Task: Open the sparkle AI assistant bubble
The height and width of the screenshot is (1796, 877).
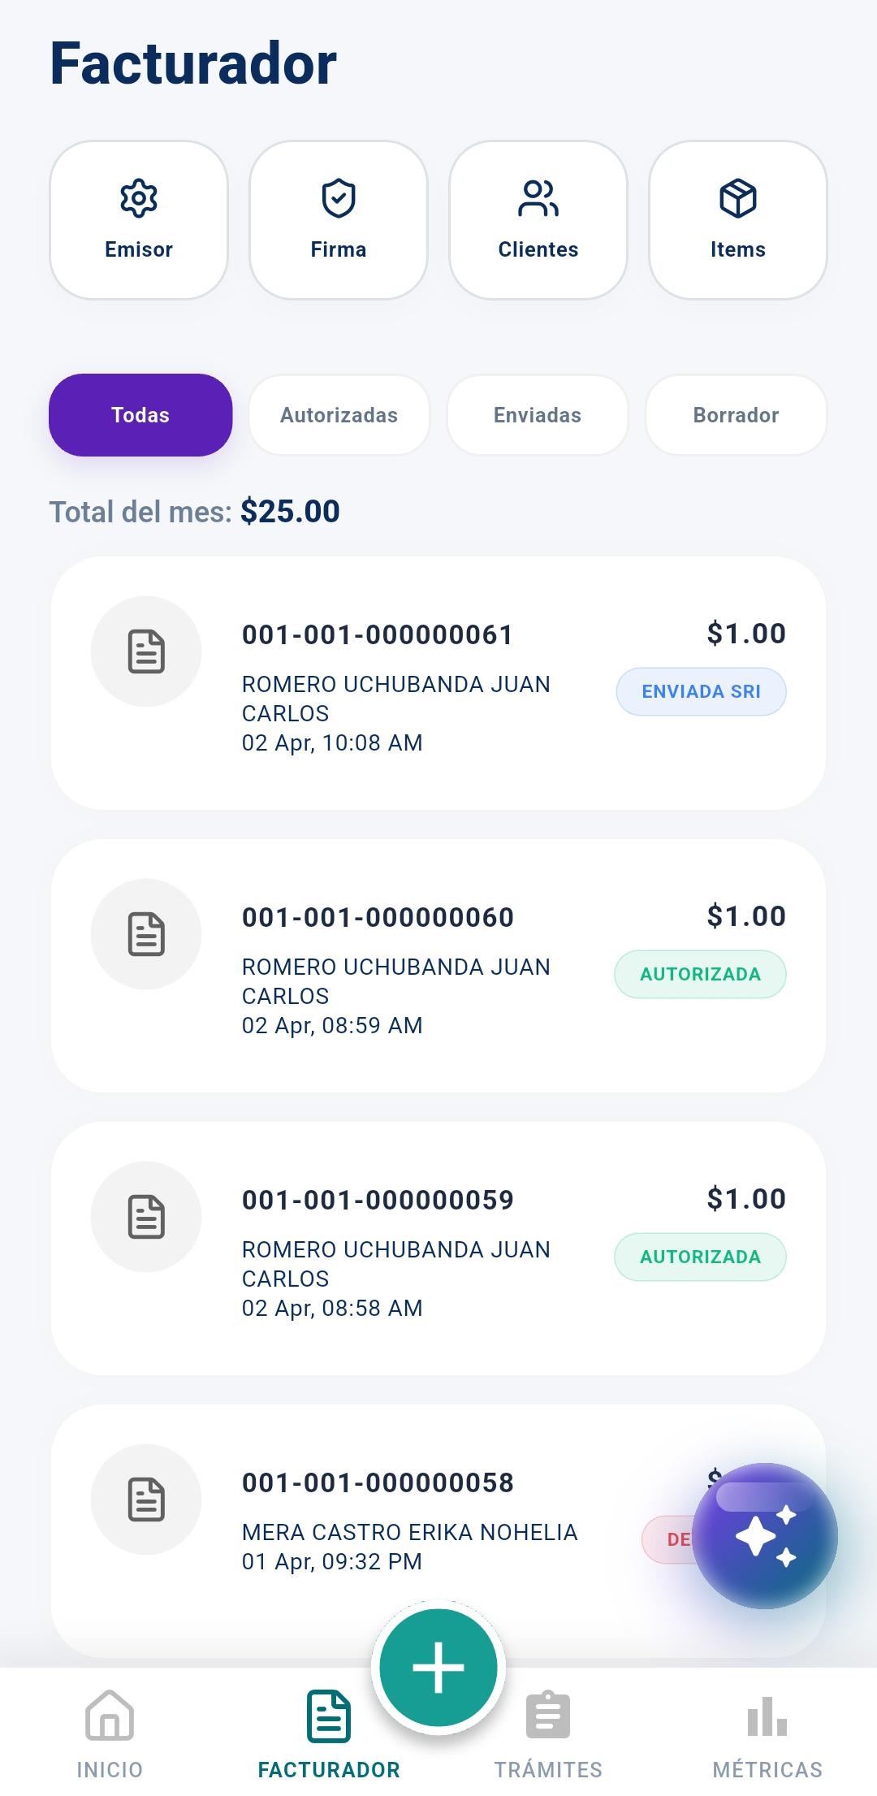Action: [764, 1536]
